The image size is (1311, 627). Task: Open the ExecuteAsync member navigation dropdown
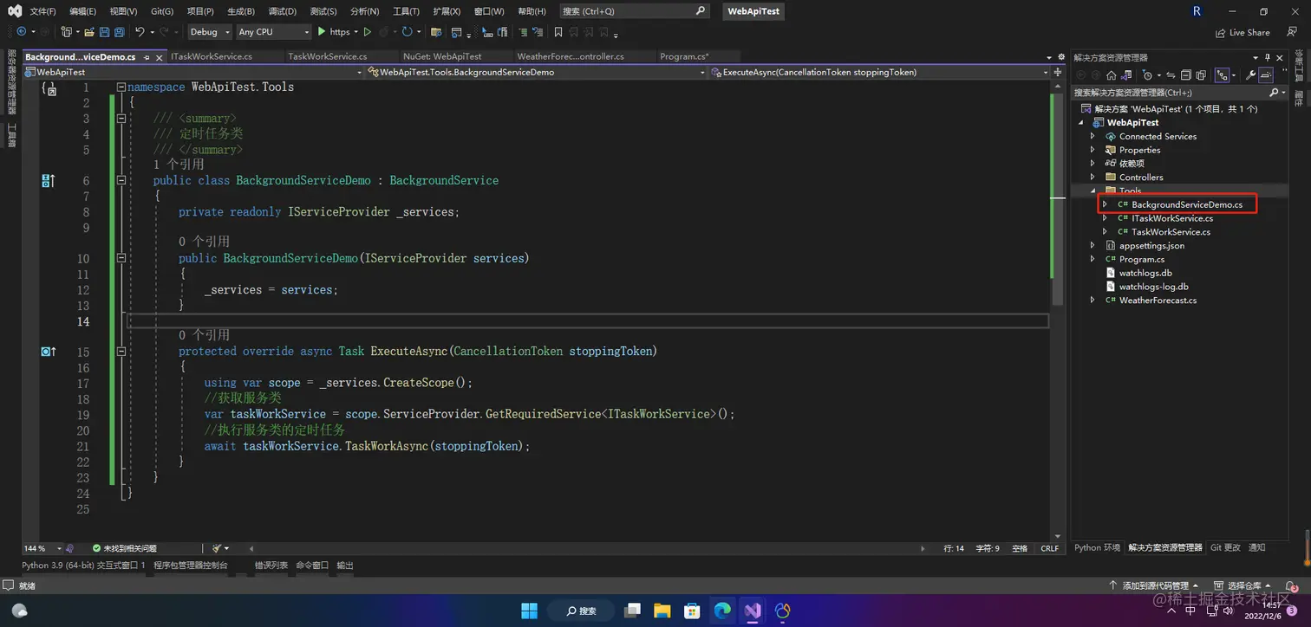click(x=878, y=72)
